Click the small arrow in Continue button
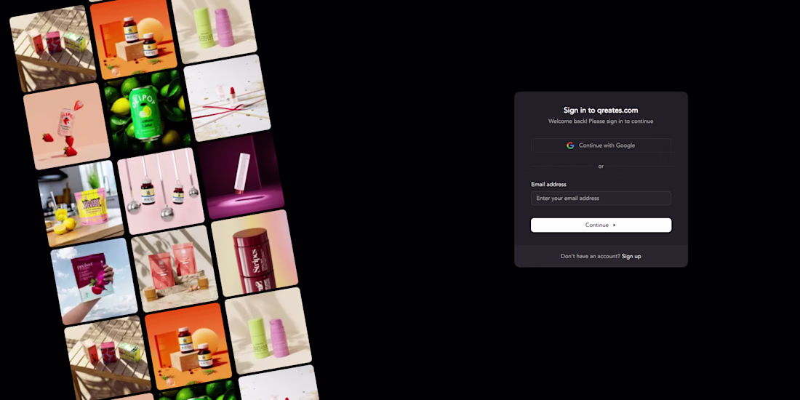The height and width of the screenshot is (400, 800). pyautogui.click(x=615, y=225)
